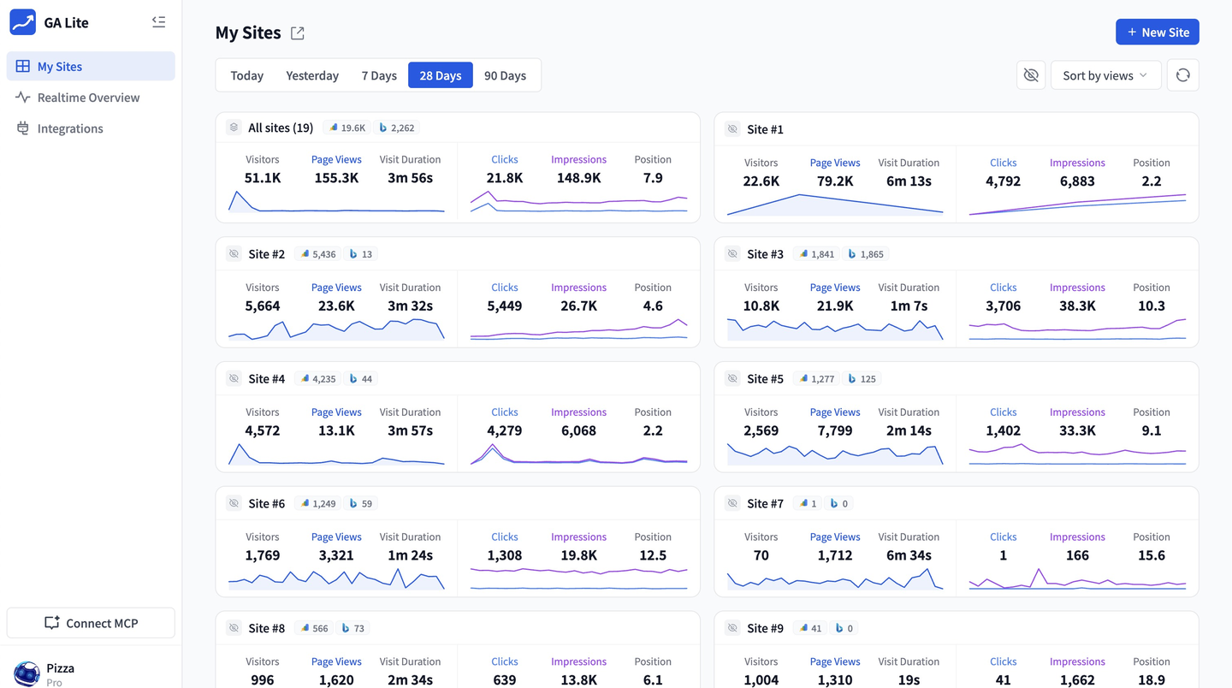
Task: Toggle visibility eye for Site #5
Action: point(732,378)
